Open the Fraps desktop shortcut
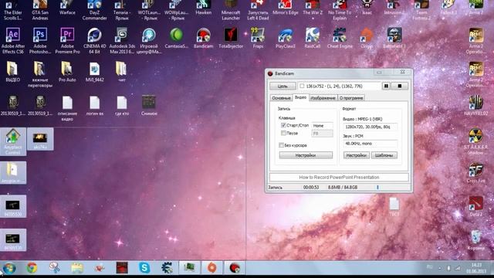The image size is (494, 278). click(258, 38)
